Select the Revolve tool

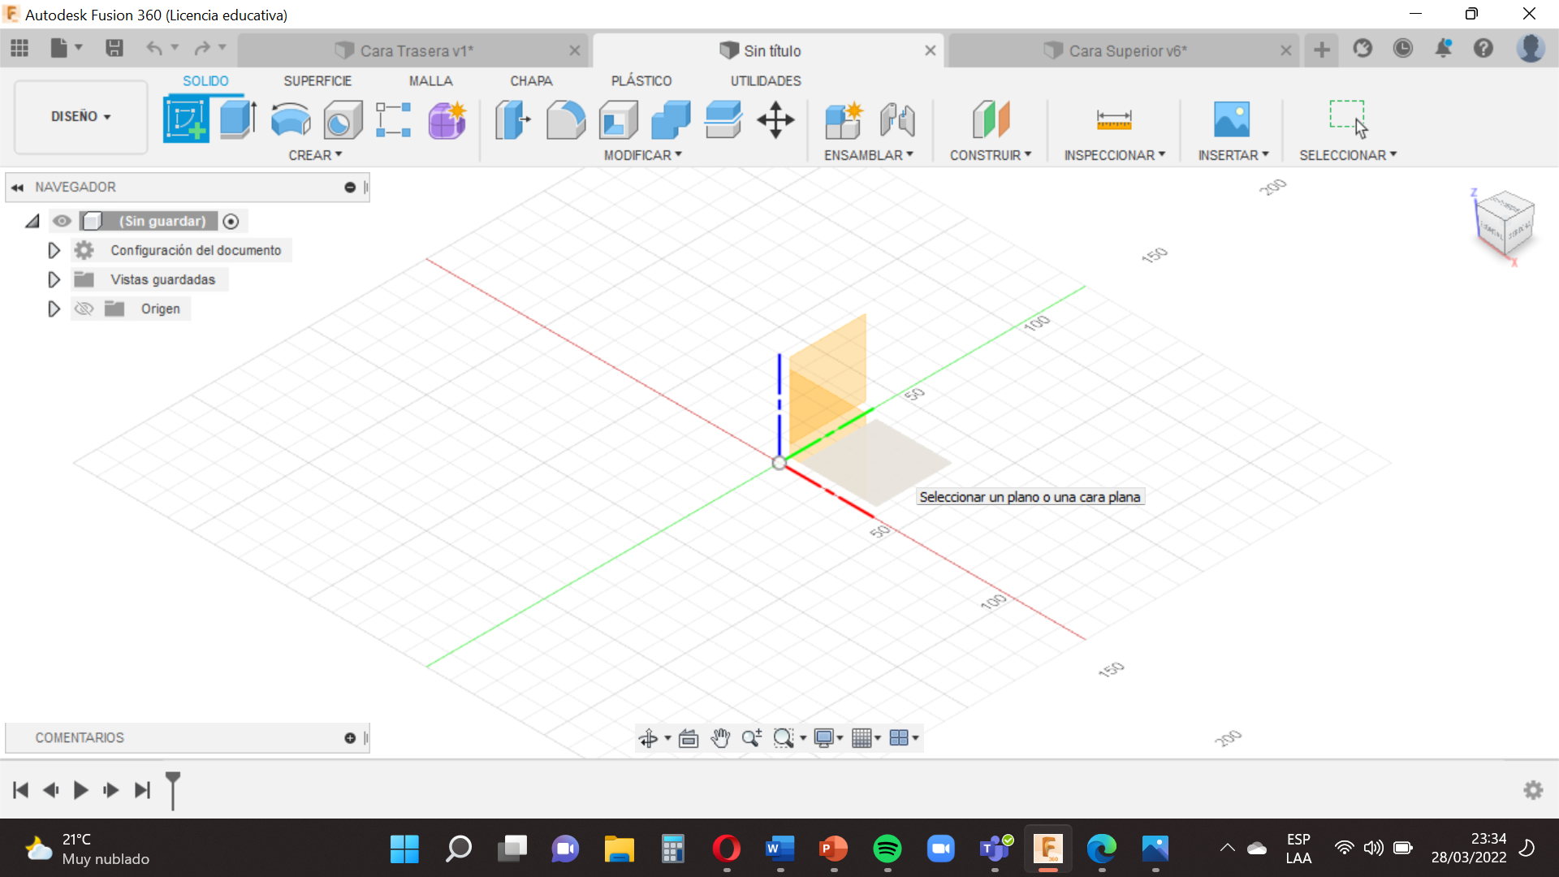pos(290,119)
